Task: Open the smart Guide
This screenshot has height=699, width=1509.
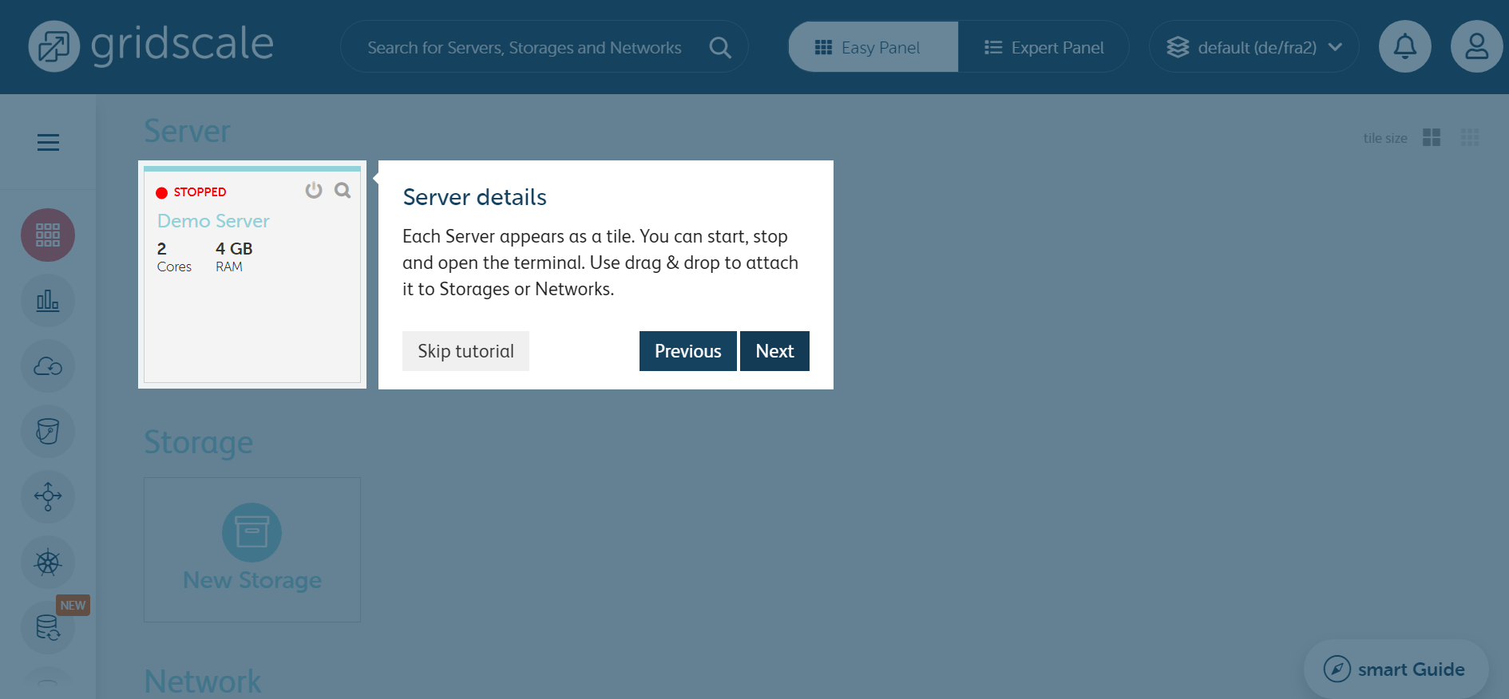Action: tap(1396, 669)
